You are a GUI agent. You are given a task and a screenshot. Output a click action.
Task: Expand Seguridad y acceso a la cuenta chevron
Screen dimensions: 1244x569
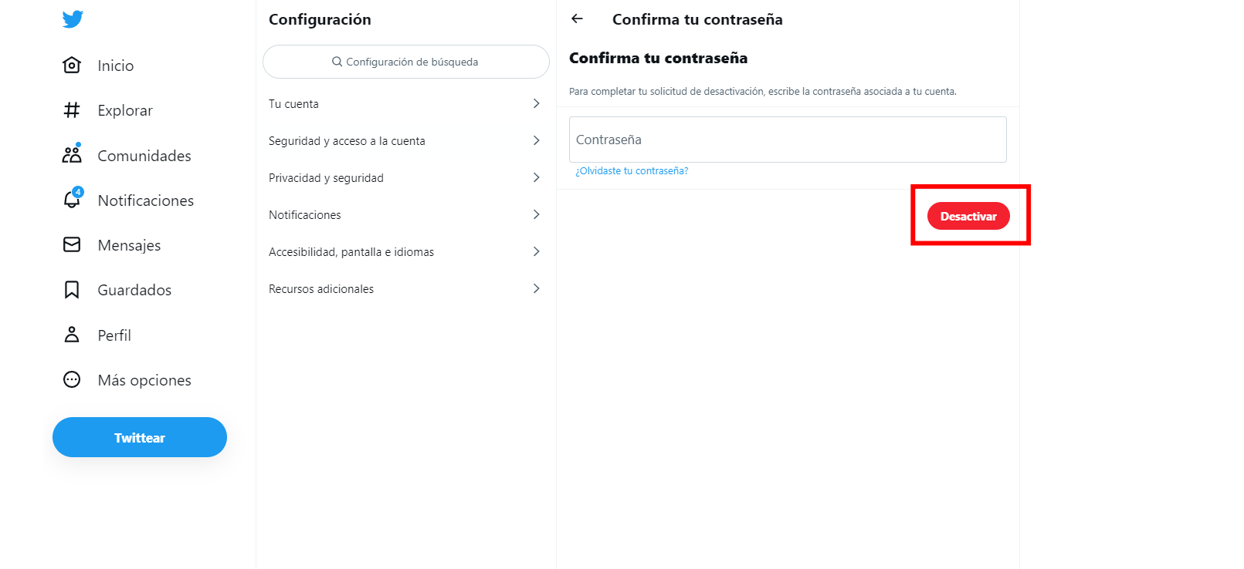click(536, 140)
